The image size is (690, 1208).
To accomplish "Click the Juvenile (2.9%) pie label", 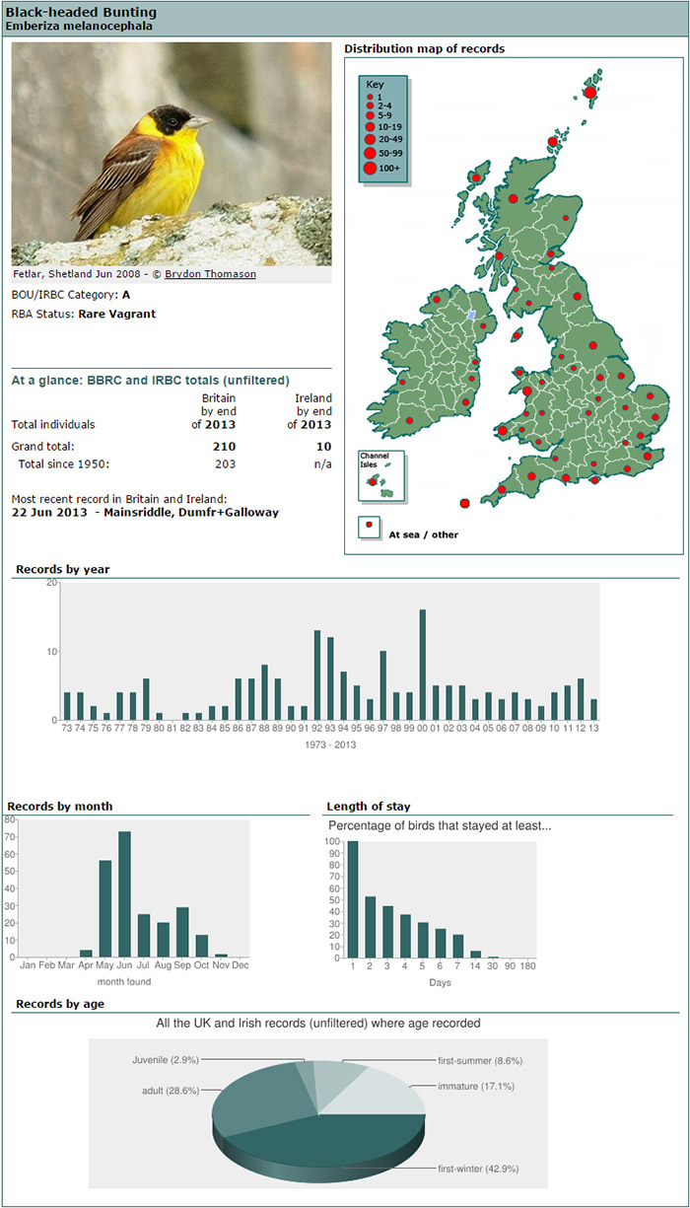I will coord(166,1059).
